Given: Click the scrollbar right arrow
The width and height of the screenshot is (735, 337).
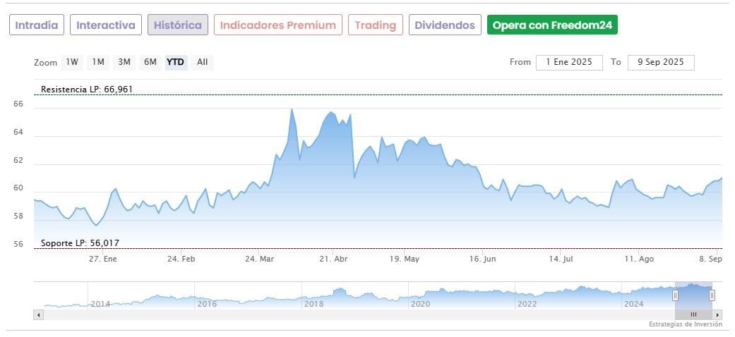Looking at the screenshot, I should pyautogui.click(x=717, y=314).
